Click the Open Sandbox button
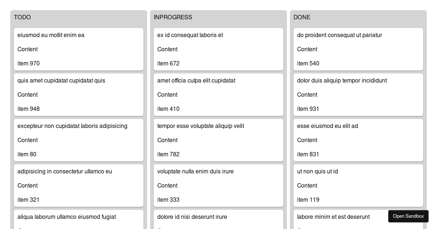 pos(408,216)
